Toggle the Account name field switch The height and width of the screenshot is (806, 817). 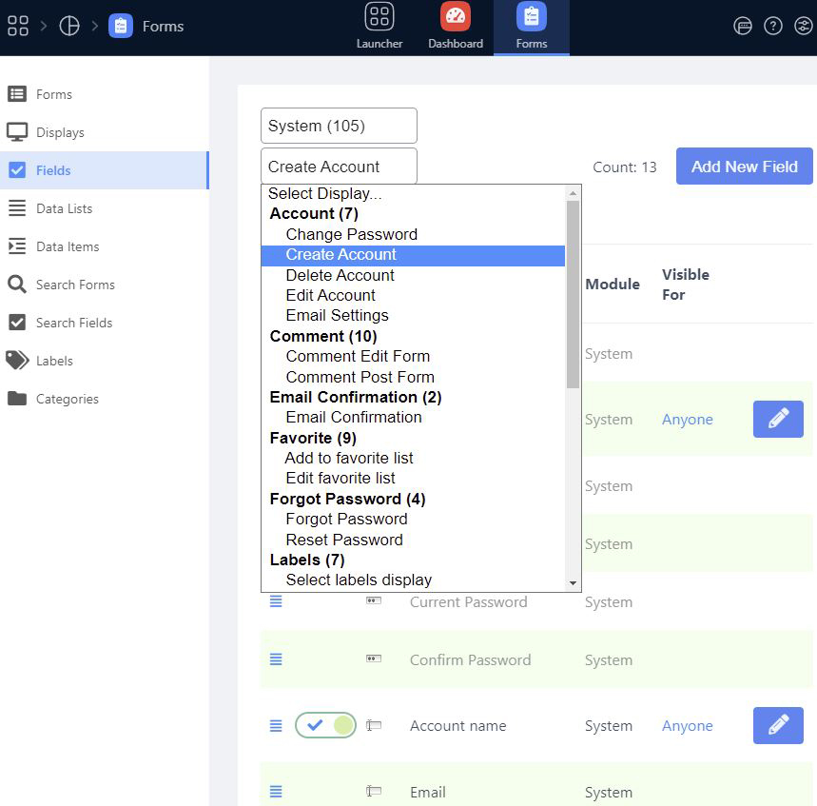tap(325, 725)
